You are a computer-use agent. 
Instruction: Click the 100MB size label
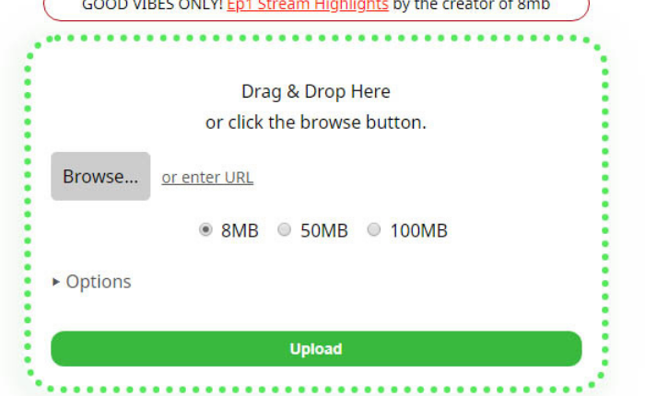[418, 230]
